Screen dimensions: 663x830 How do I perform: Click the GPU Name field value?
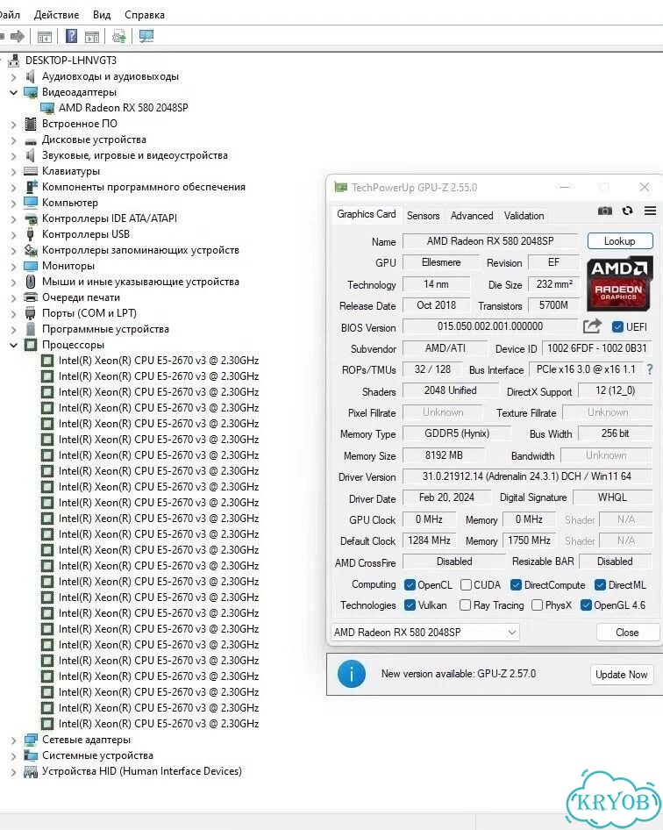pyautogui.click(x=490, y=241)
